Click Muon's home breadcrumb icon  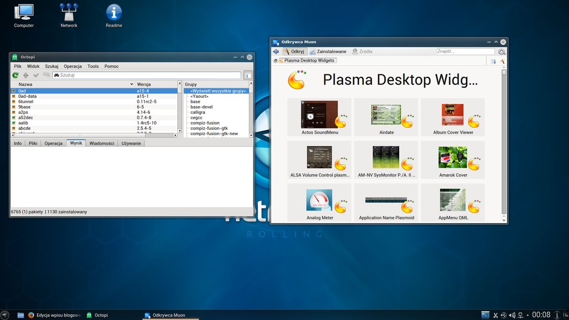coord(276,60)
